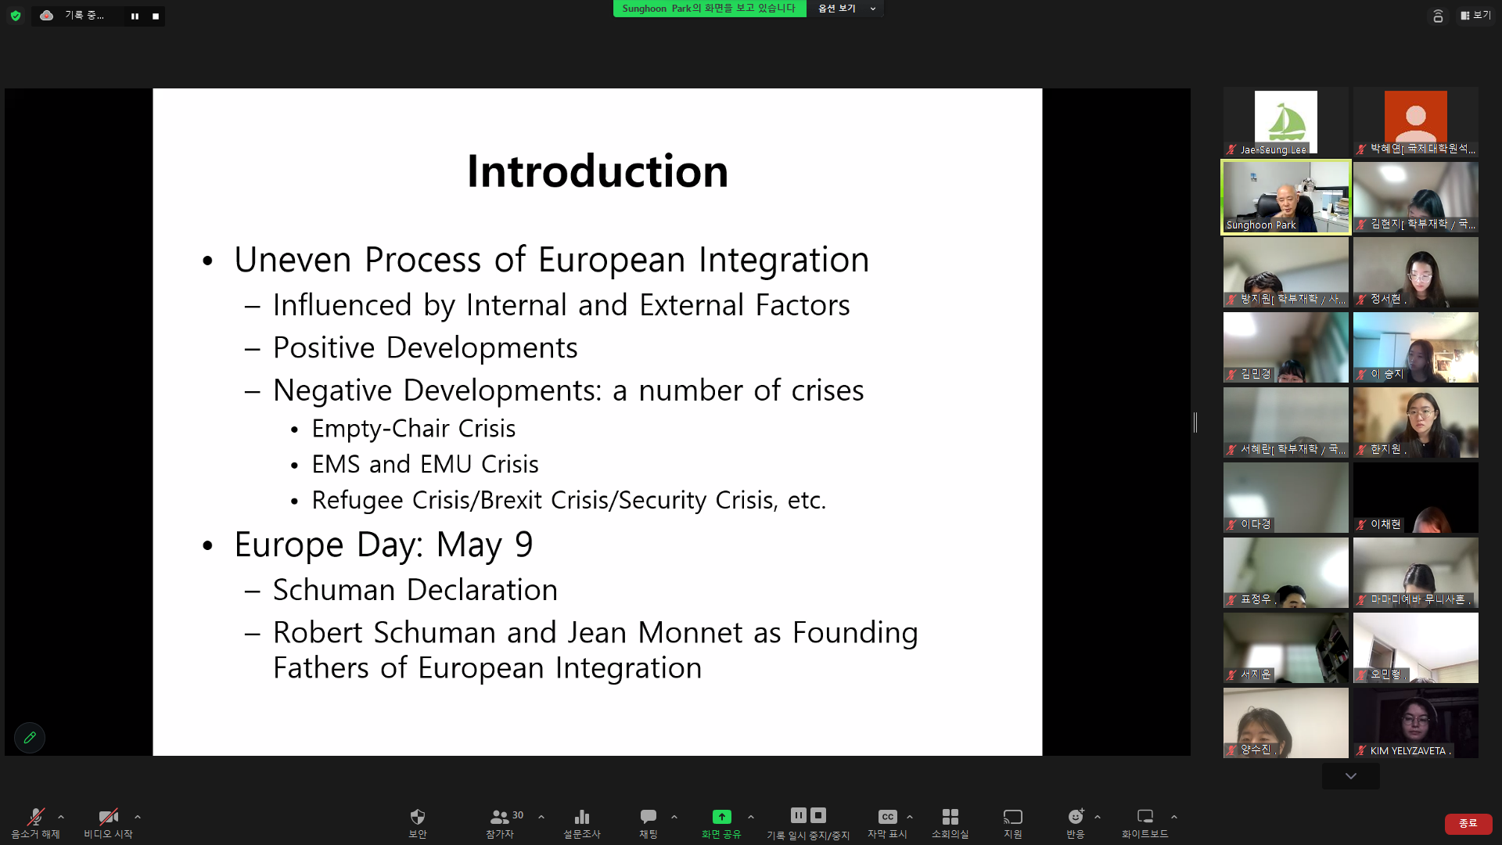Open View Options (옵션 보기) dropdown

(x=846, y=9)
